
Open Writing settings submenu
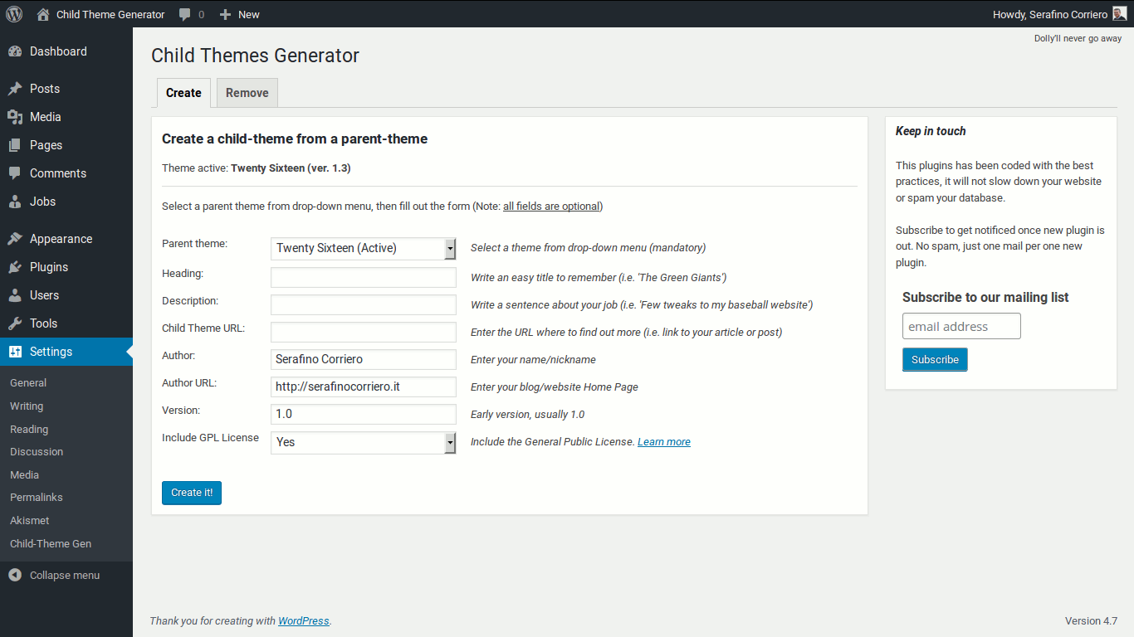click(27, 406)
